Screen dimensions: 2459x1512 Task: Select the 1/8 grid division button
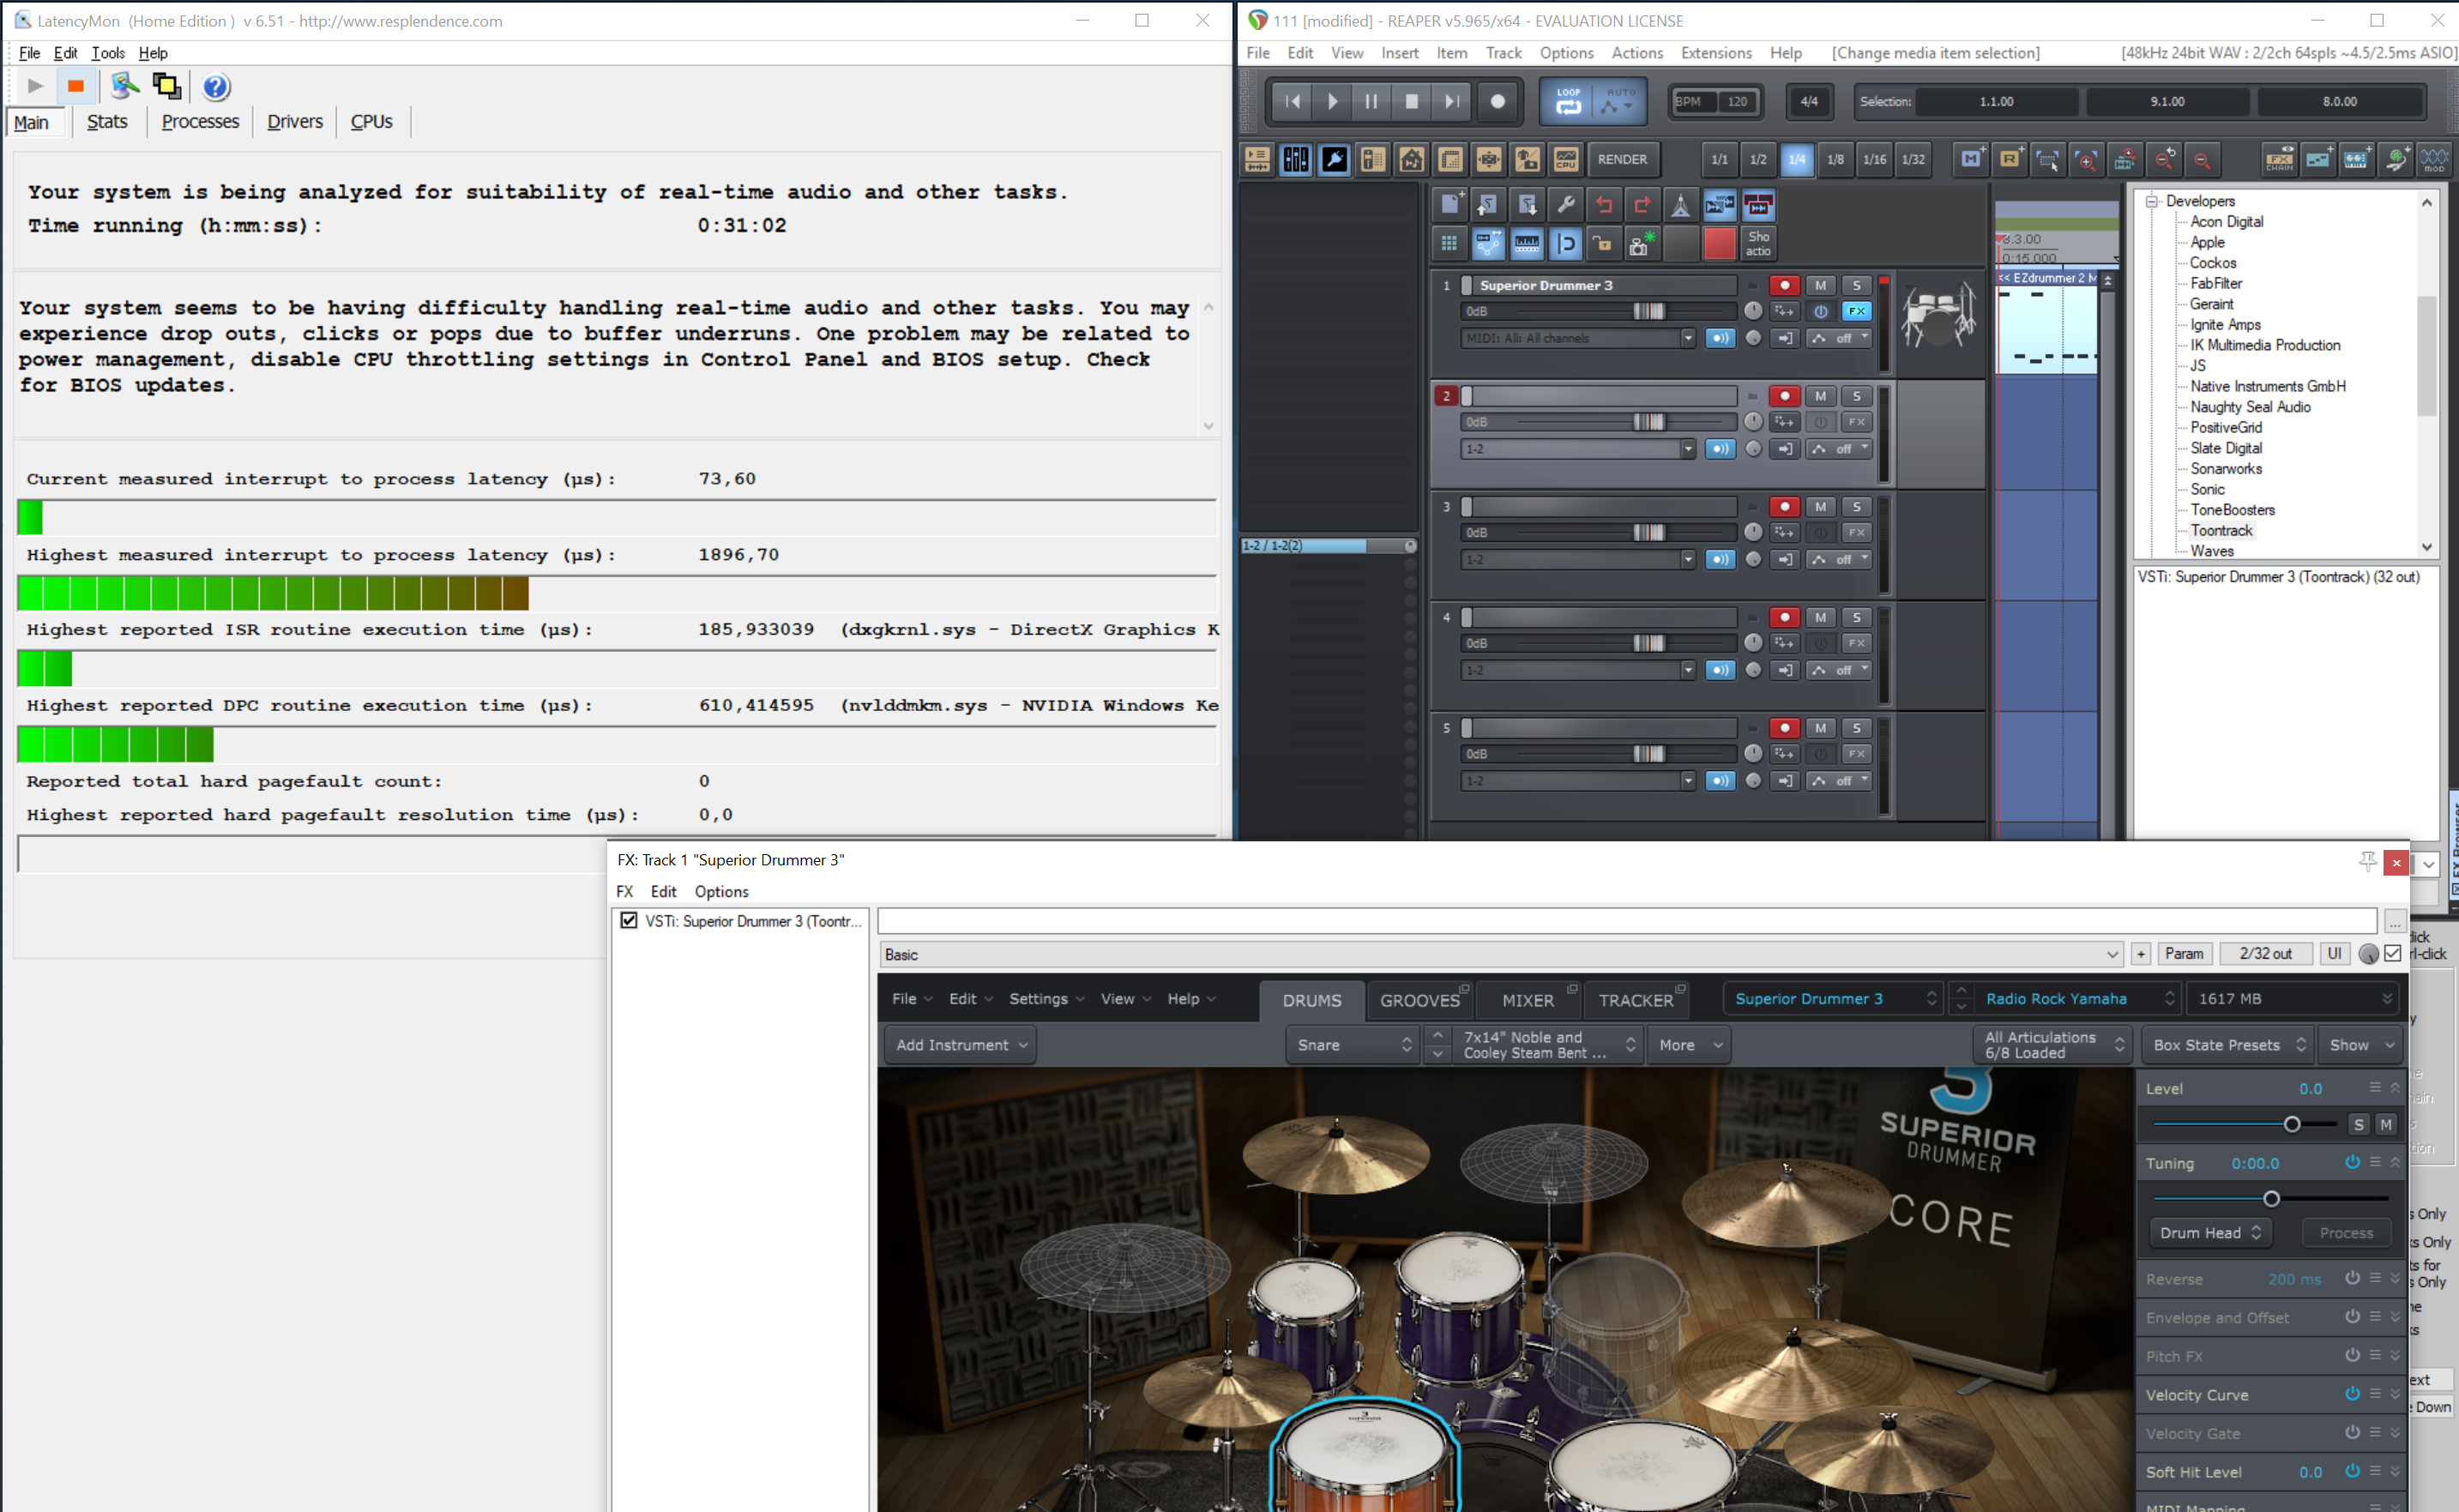[1835, 159]
